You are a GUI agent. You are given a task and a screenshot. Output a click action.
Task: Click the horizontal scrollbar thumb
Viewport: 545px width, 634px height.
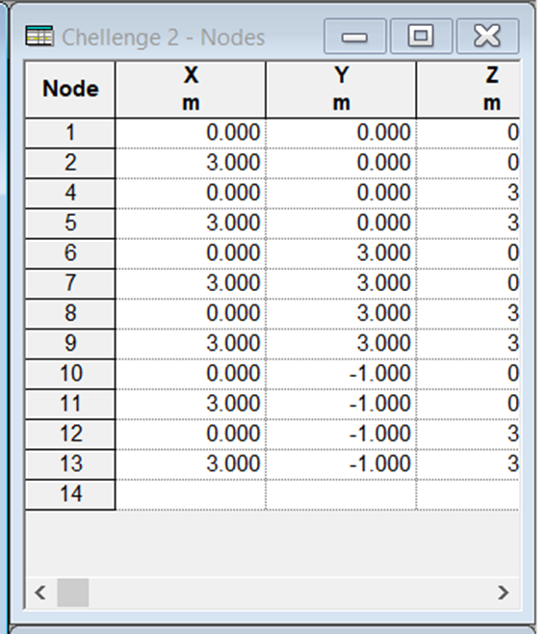pos(73,593)
